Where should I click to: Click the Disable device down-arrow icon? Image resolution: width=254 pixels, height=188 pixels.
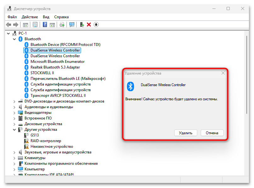coord(96,25)
